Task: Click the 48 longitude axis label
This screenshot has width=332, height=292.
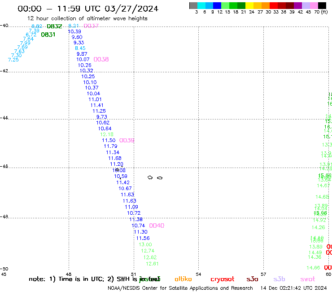Action: (x=69, y=274)
